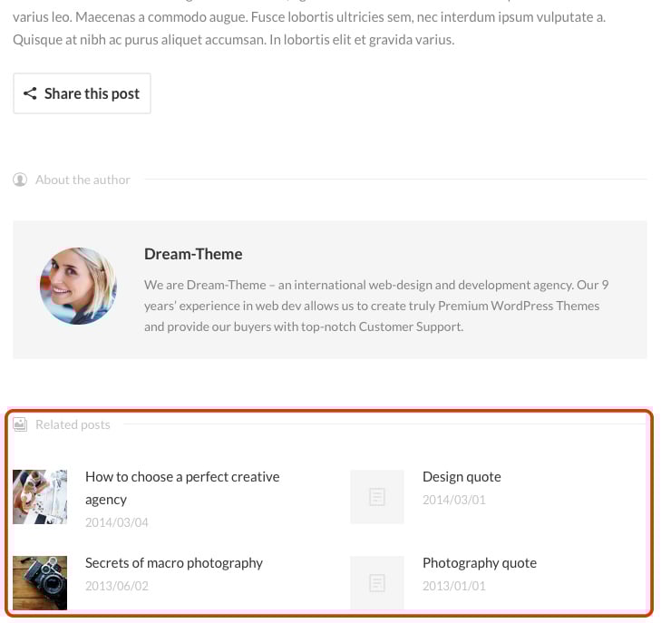Click the Related posts image icon
This screenshot has width=661, height=623.
point(20,424)
